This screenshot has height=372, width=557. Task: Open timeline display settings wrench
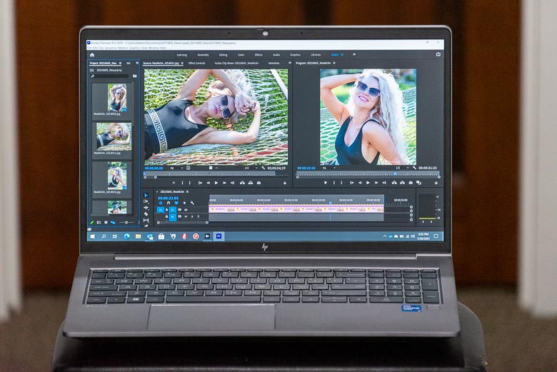click(x=192, y=203)
